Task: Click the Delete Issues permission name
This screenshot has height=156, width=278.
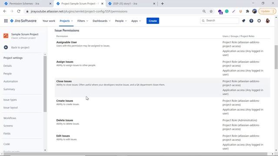Action: 65,120
